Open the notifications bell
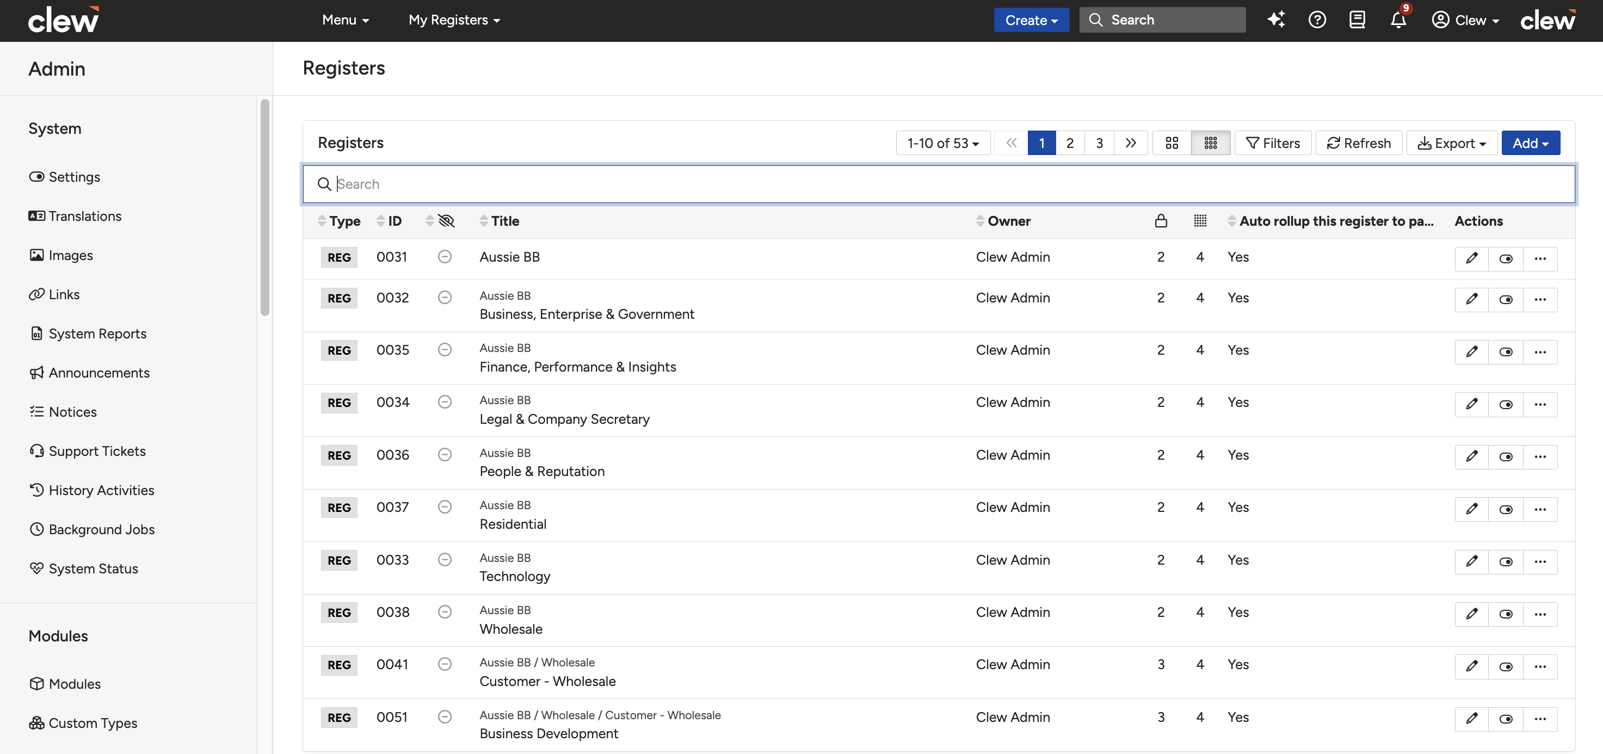1603x754 pixels. 1398,20
